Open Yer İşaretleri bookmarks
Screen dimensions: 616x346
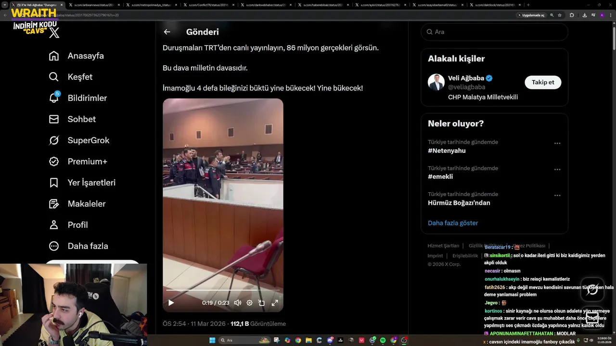(x=82, y=183)
